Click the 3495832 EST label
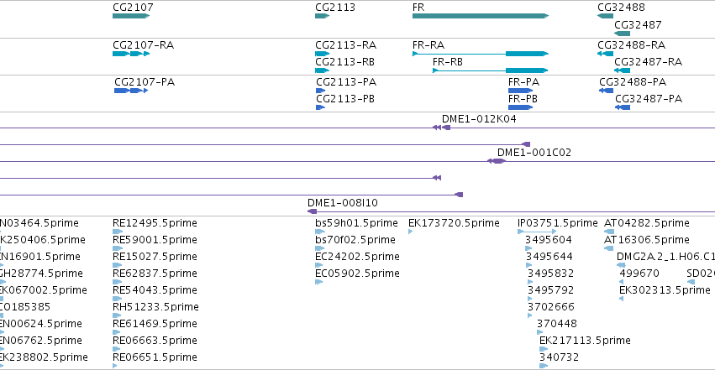Image resolution: width=715 pixels, height=370 pixels. point(551,274)
